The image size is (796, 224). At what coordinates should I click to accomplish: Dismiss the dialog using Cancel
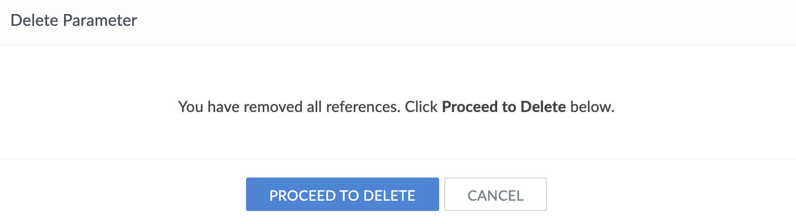pyautogui.click(x=495, y=195)
